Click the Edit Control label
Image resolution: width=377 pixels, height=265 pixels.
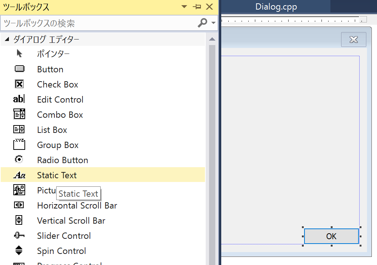(x=60, y=100)
